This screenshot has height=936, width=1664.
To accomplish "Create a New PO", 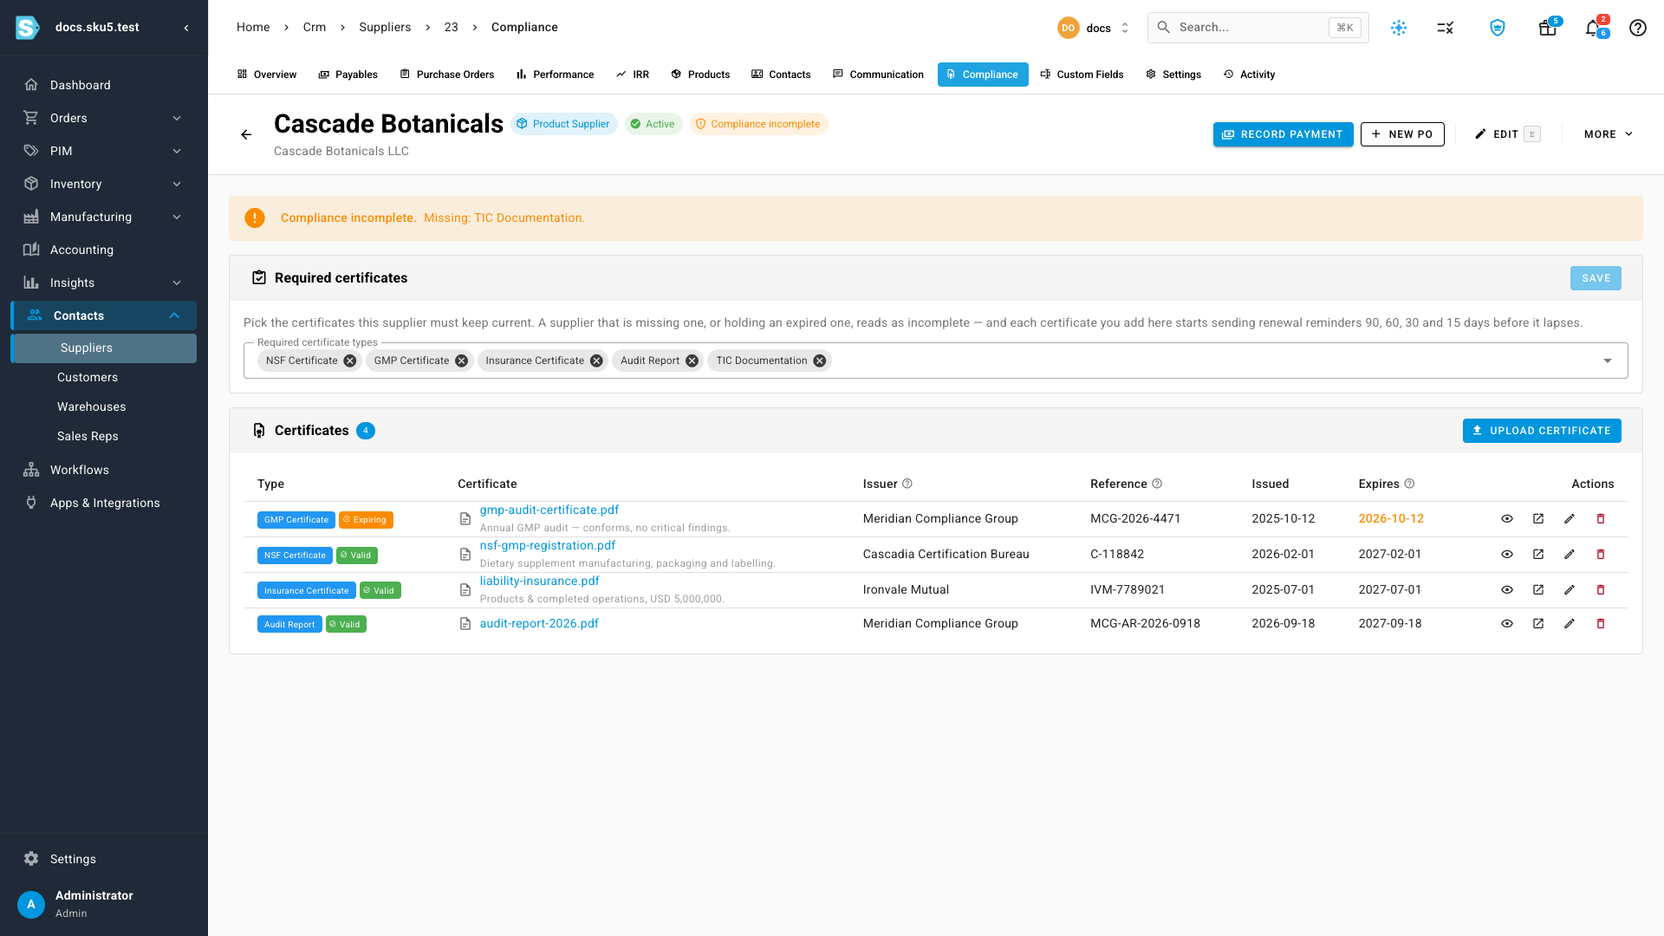I will pos(1402,134).
